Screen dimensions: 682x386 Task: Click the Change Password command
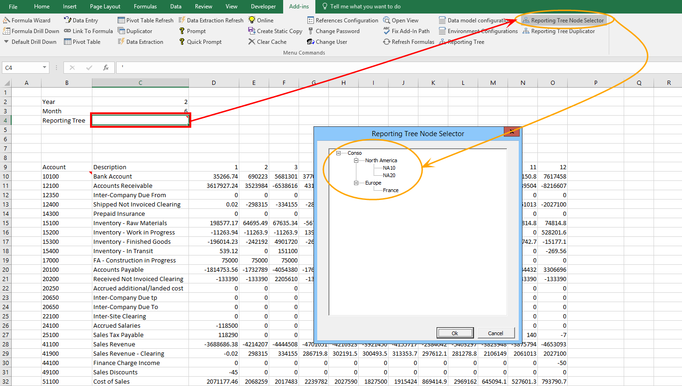(334, 31)
